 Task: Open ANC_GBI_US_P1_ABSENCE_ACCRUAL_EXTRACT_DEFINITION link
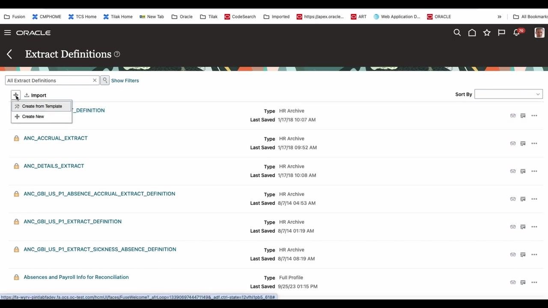pyautogui.click(x=99, y=194)
